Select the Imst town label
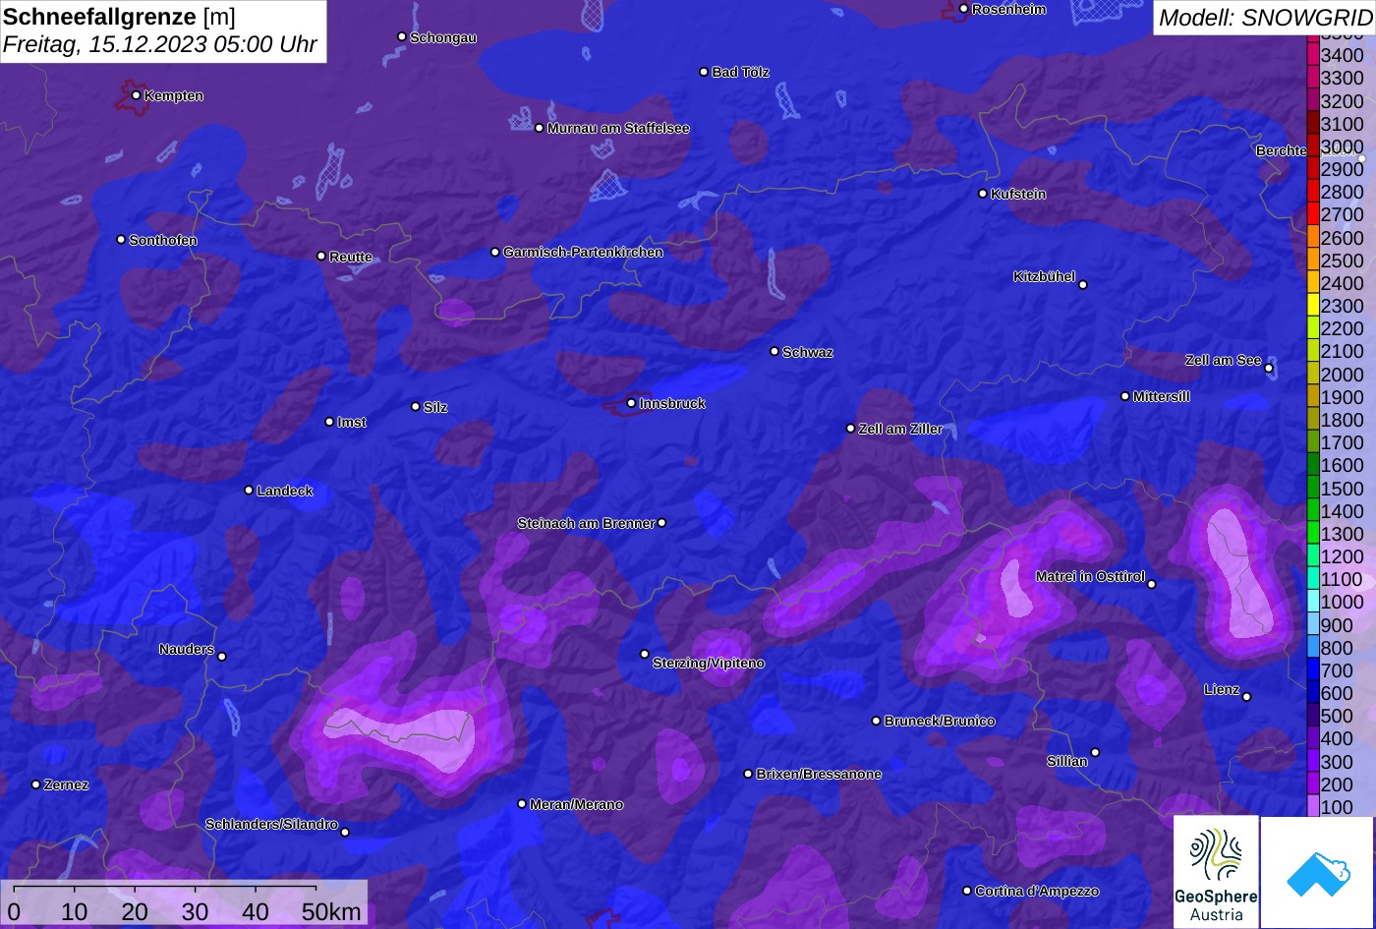The height and width of the screenshot is (929, 1376). pyautogui.click(x=352, y=422)
